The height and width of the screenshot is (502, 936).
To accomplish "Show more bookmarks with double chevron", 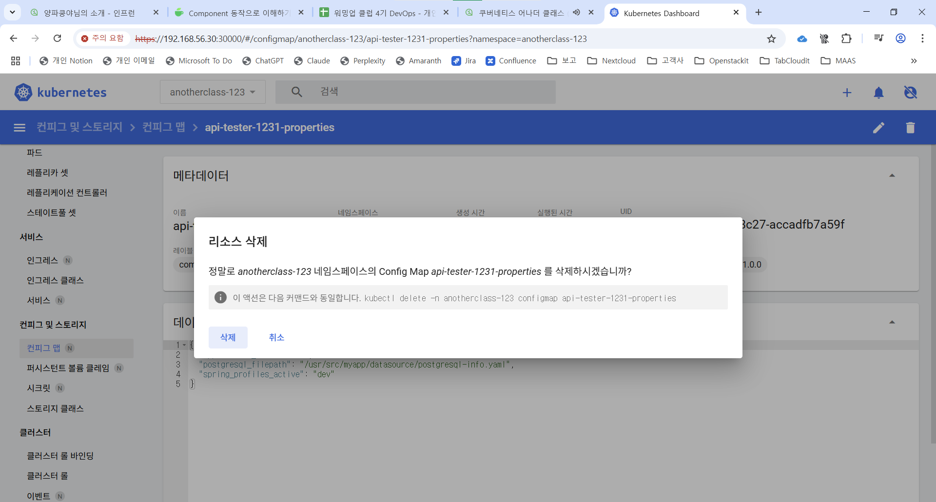I will pyautogui.click(x=914, y=61).
